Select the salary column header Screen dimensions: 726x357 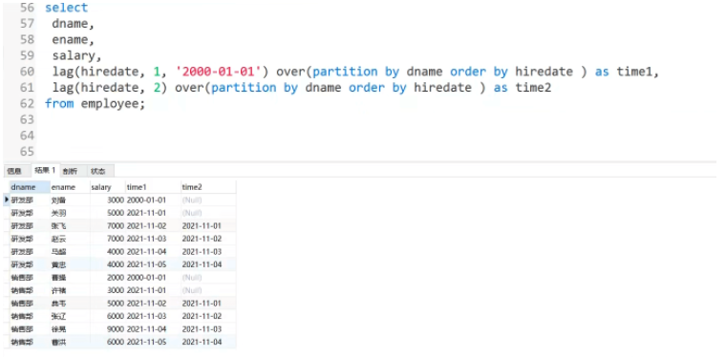[x=107, y=187]
